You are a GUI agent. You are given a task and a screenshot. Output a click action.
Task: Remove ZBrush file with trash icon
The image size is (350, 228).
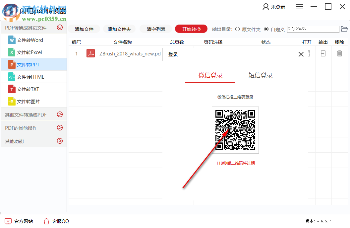pos(339,53)
